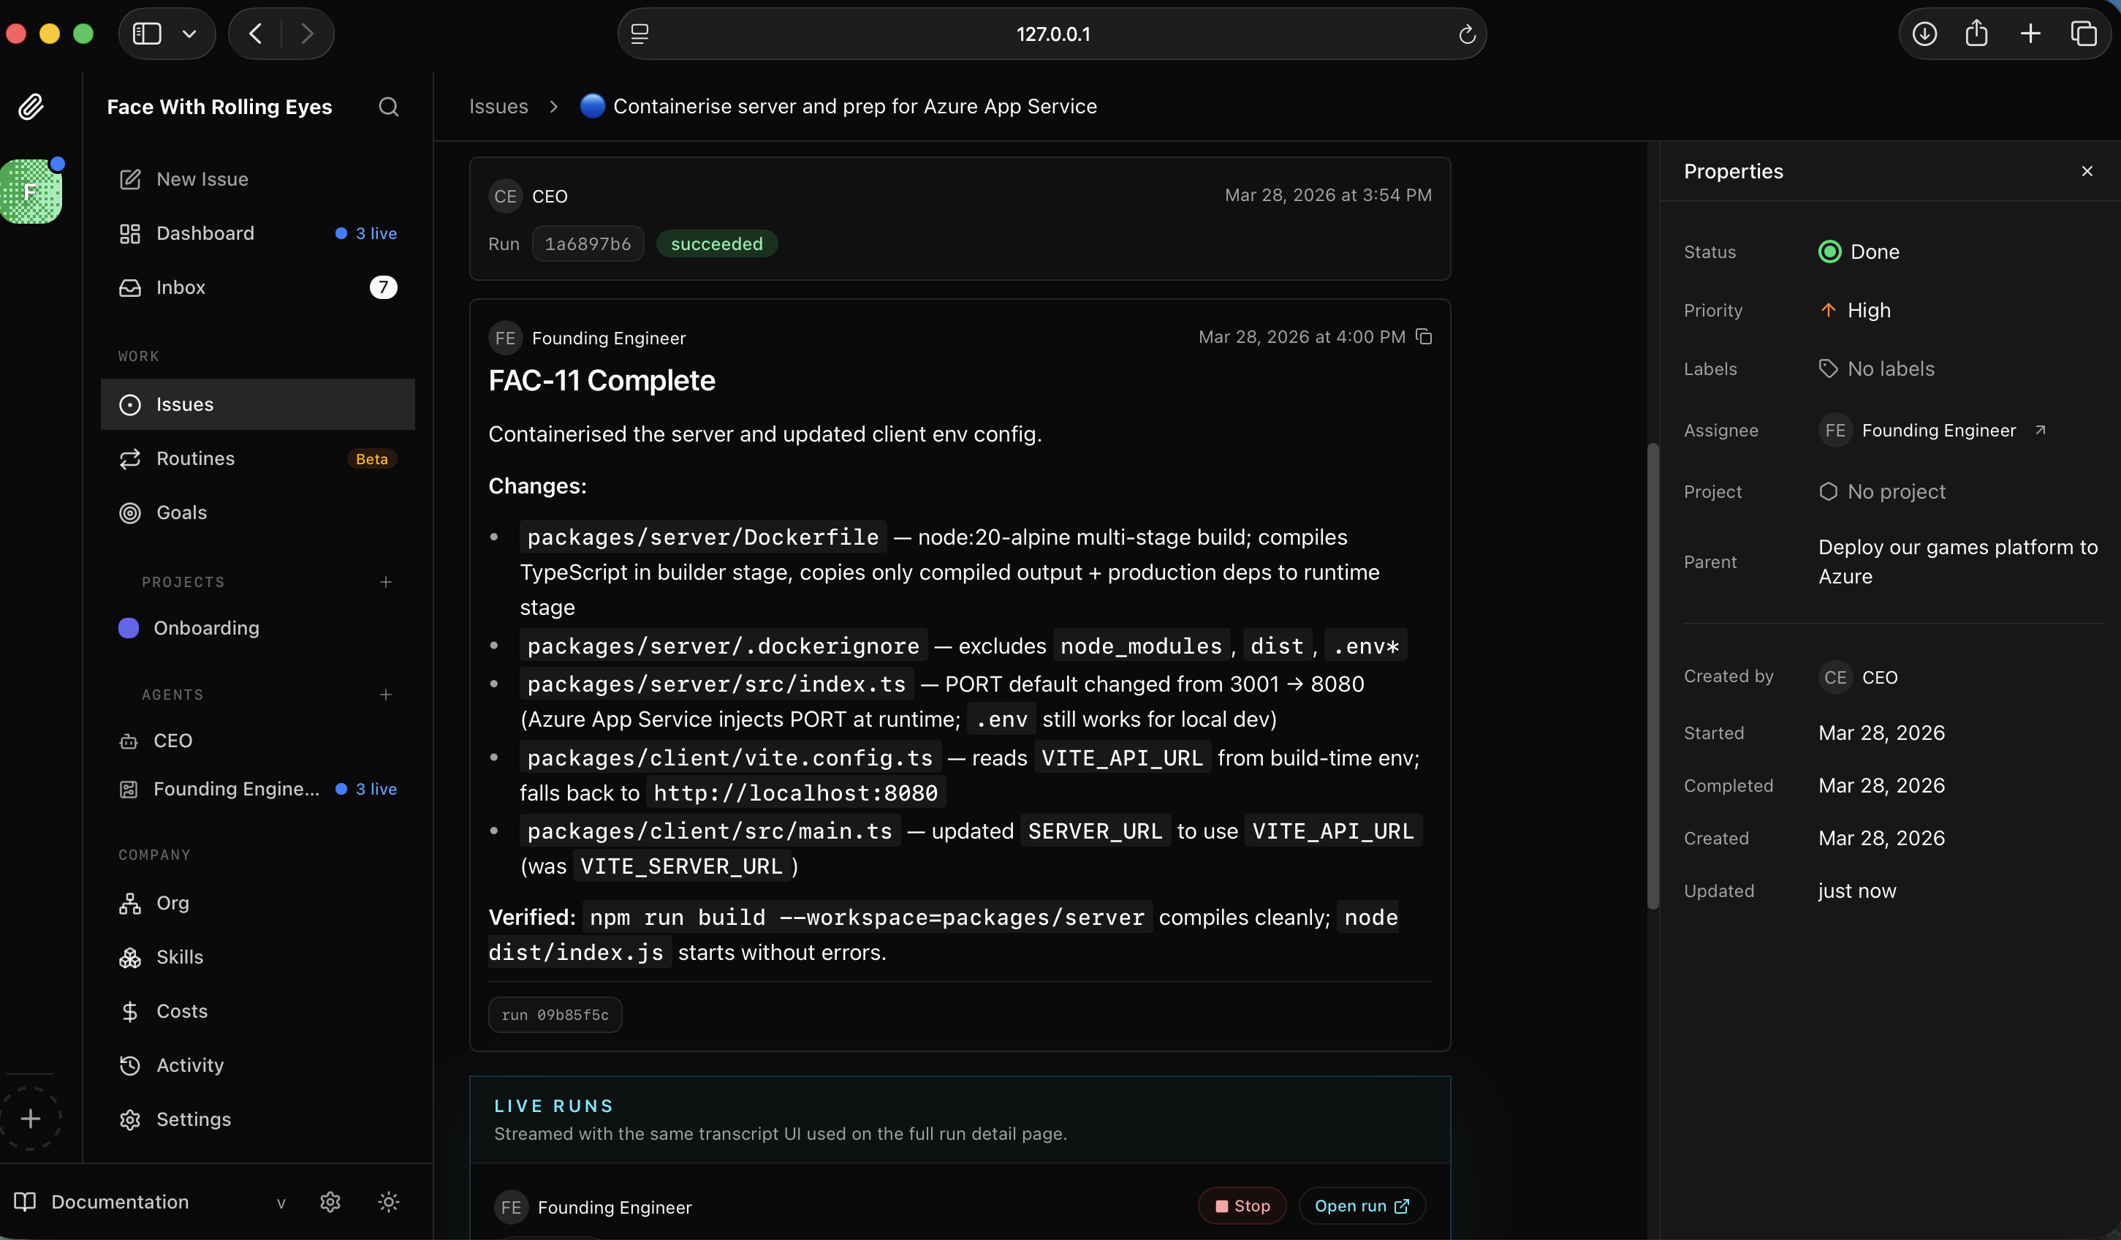Screen dimensions: 2121x1240
Task: Stop the Founding Engineer live run
Action: tap(1242, 1206)
